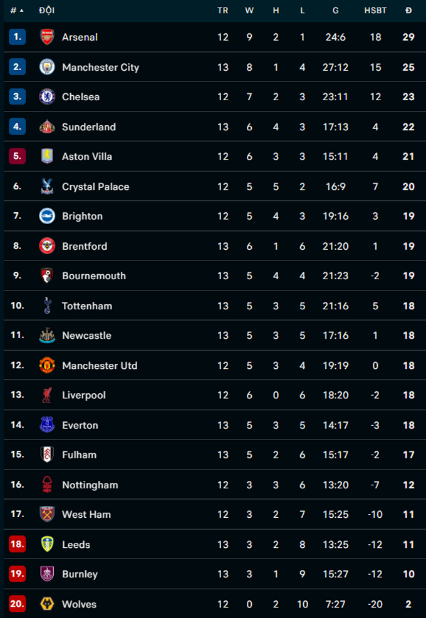
Task: Open the Brighton team link
Action: [x=82, y=216]
